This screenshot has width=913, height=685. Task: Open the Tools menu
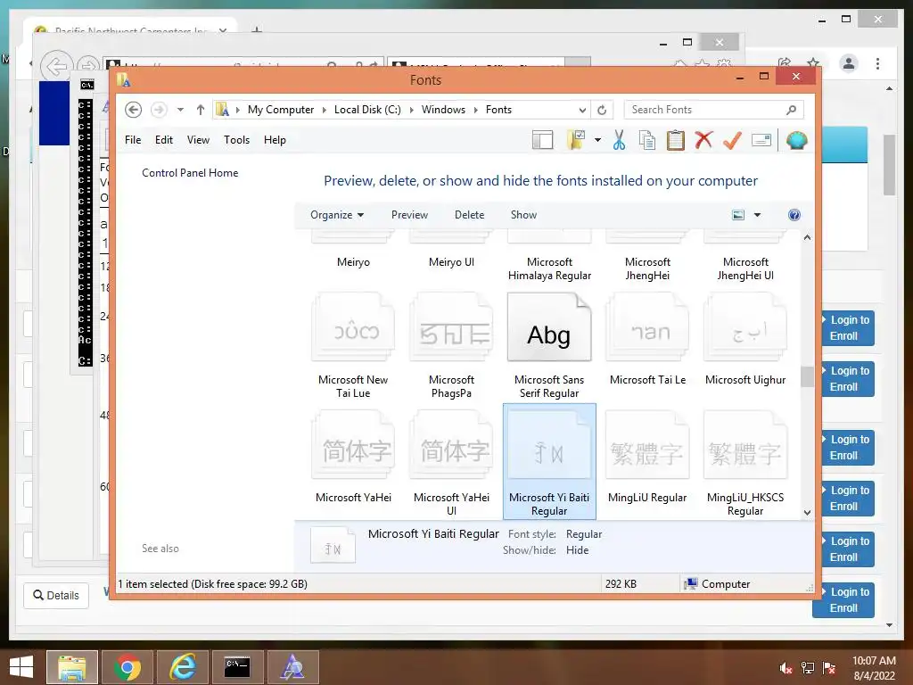[236, 140]
